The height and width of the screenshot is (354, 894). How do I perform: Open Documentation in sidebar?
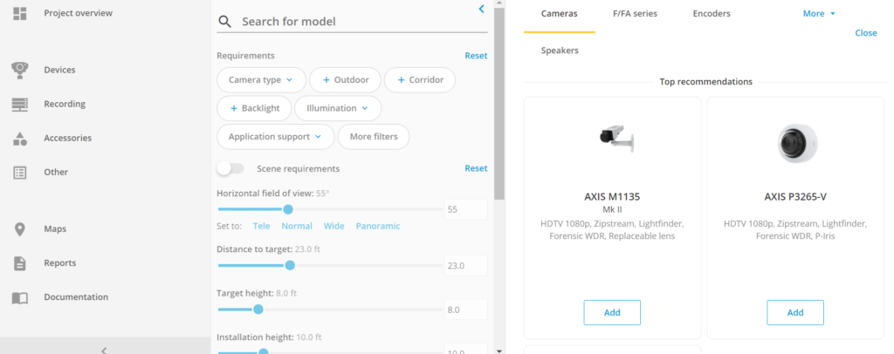(76, 297)
